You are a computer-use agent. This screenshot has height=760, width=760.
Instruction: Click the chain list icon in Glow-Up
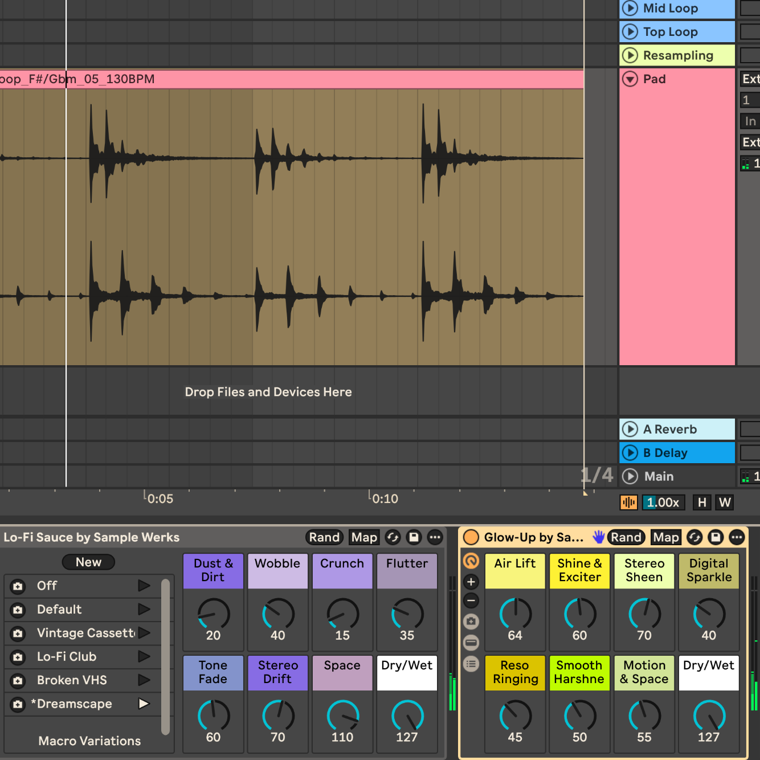(x=471, y=664)
